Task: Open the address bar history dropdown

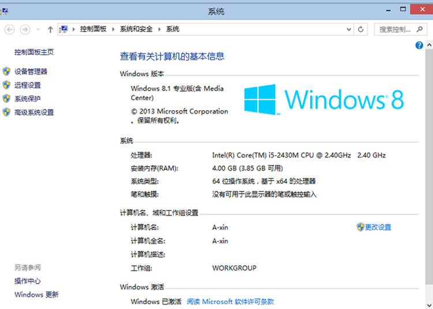Action: pyautogui.click(x=349, y=29)
